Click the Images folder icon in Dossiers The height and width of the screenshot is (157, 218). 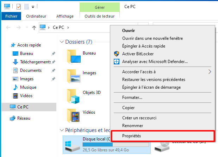pyautogui.click(x=74, y=76)
